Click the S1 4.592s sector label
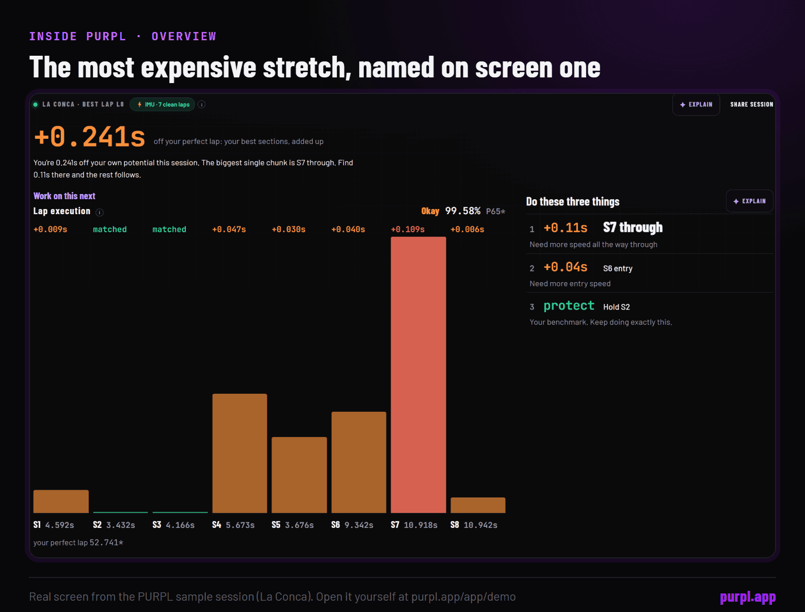The width and height of the screenshot is (805, 612). [x=54, y=525]
